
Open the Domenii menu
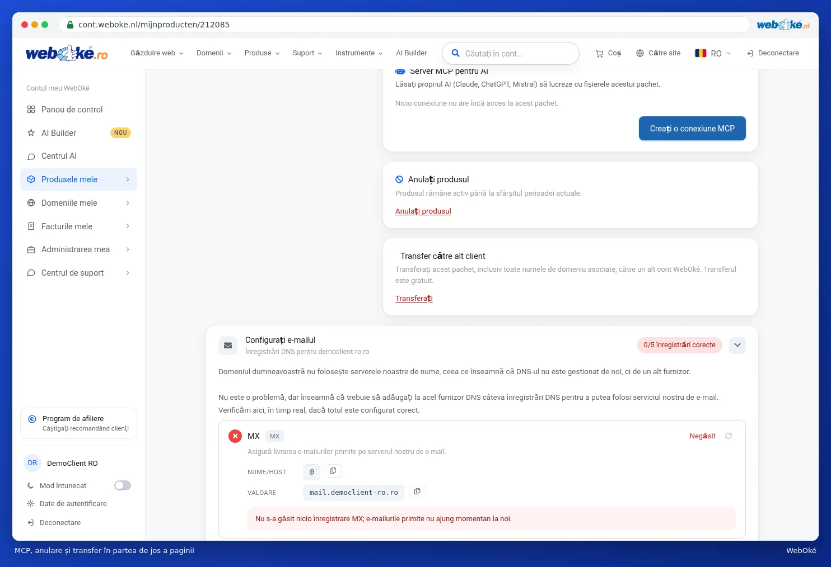coord(214,53)
